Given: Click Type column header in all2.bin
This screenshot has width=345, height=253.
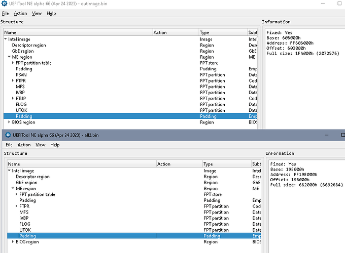Looking at the screenshot, I should pyautogui.click(x=227, y=164).
